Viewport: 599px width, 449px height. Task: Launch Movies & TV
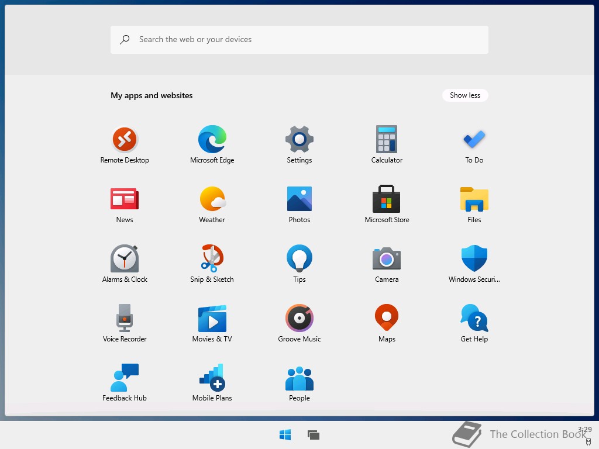pyautogui.click(x=212, y=323)
